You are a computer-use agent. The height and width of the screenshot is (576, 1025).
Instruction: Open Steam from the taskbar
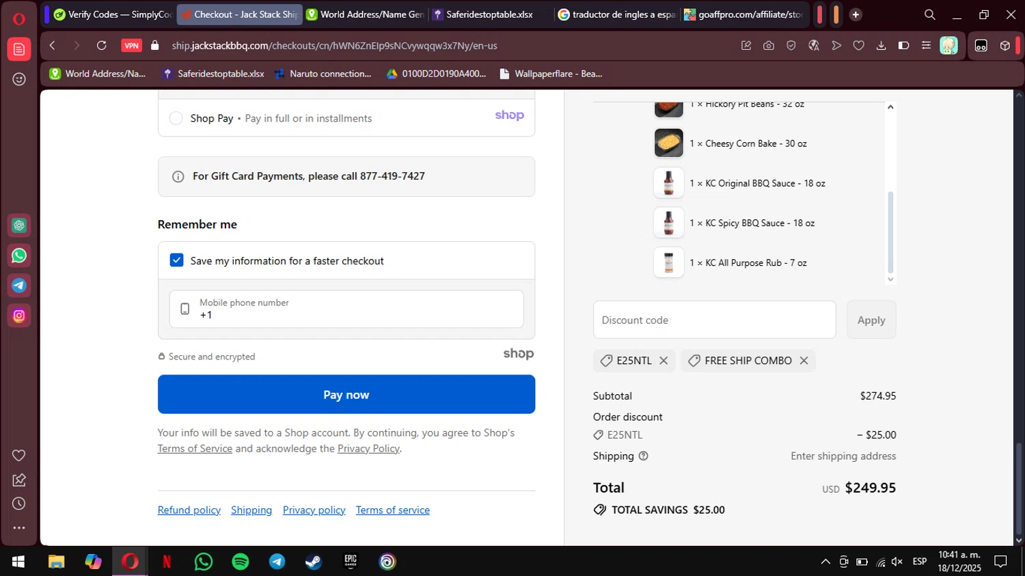pos(314,562)
